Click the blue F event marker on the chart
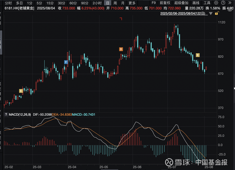Viewport: 235px width, 170px height. tap(66, 62)
